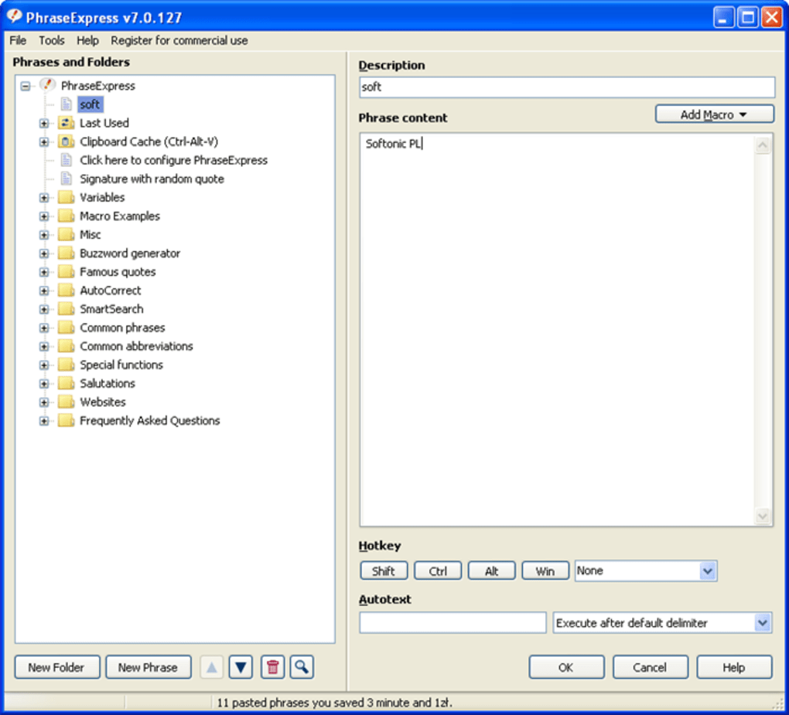Expand the Last Used folder
This screenshot has width=789, height=715.
tap(44, 123)
